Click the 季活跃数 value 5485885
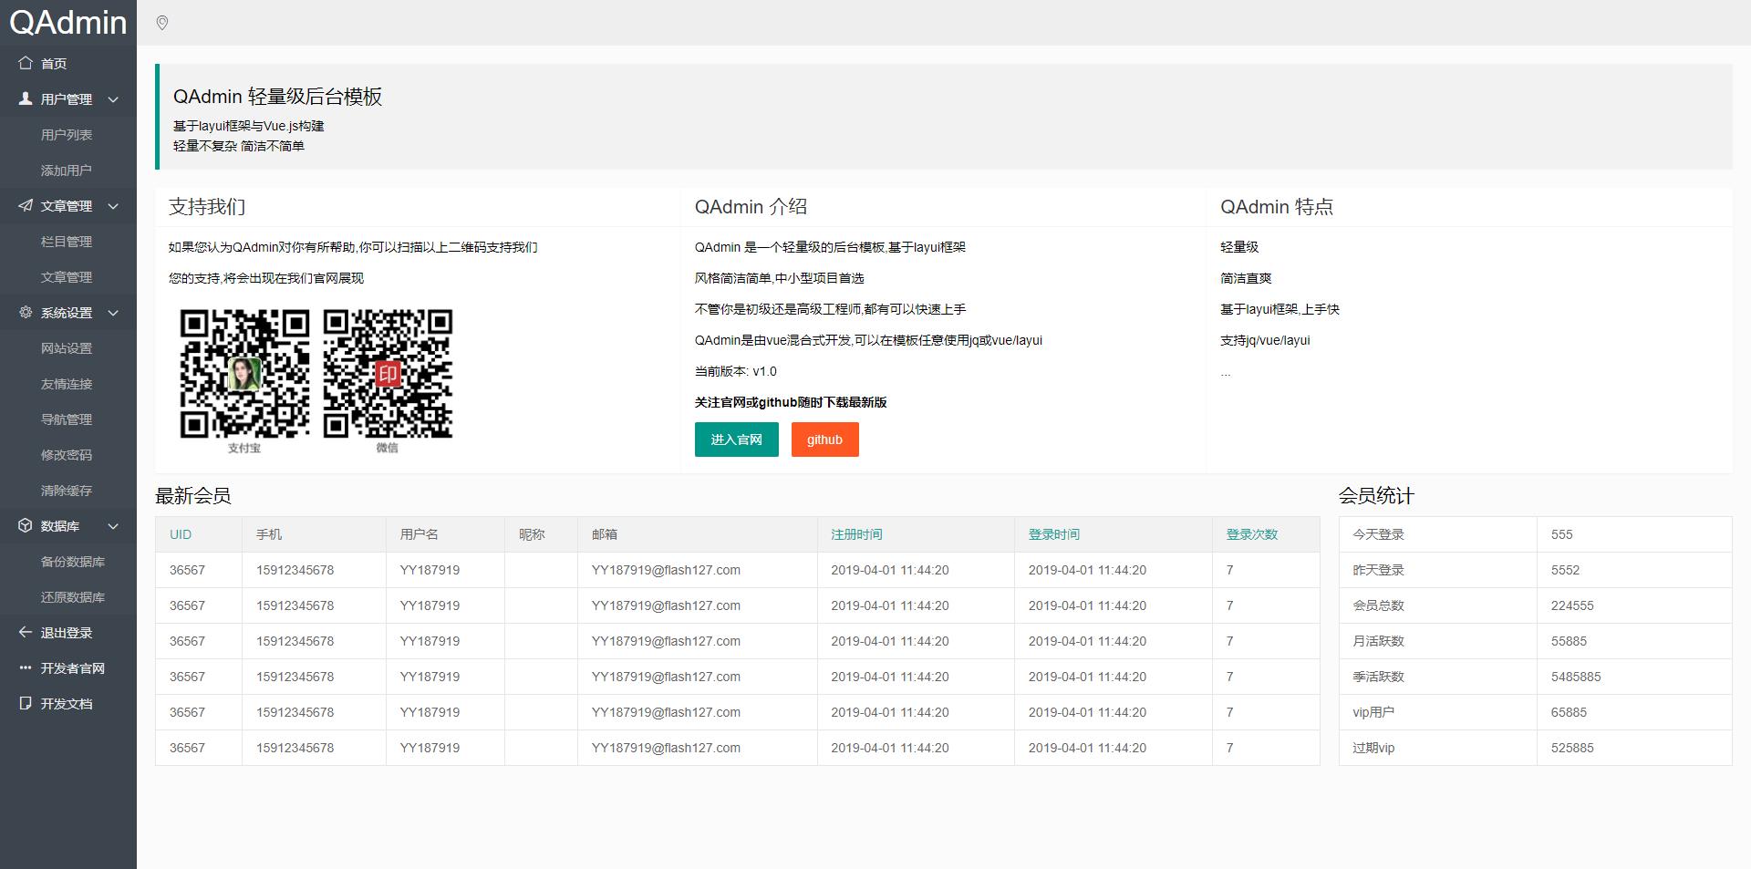The image size is (1751, 869). (1576, 677)
